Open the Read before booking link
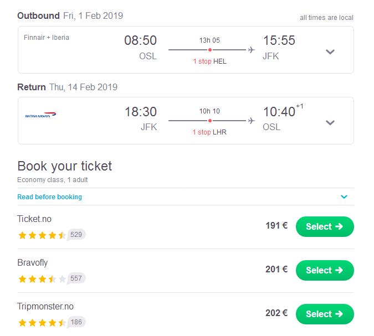Viewport: 374px width, 336px height. click(x=50, y=197)
